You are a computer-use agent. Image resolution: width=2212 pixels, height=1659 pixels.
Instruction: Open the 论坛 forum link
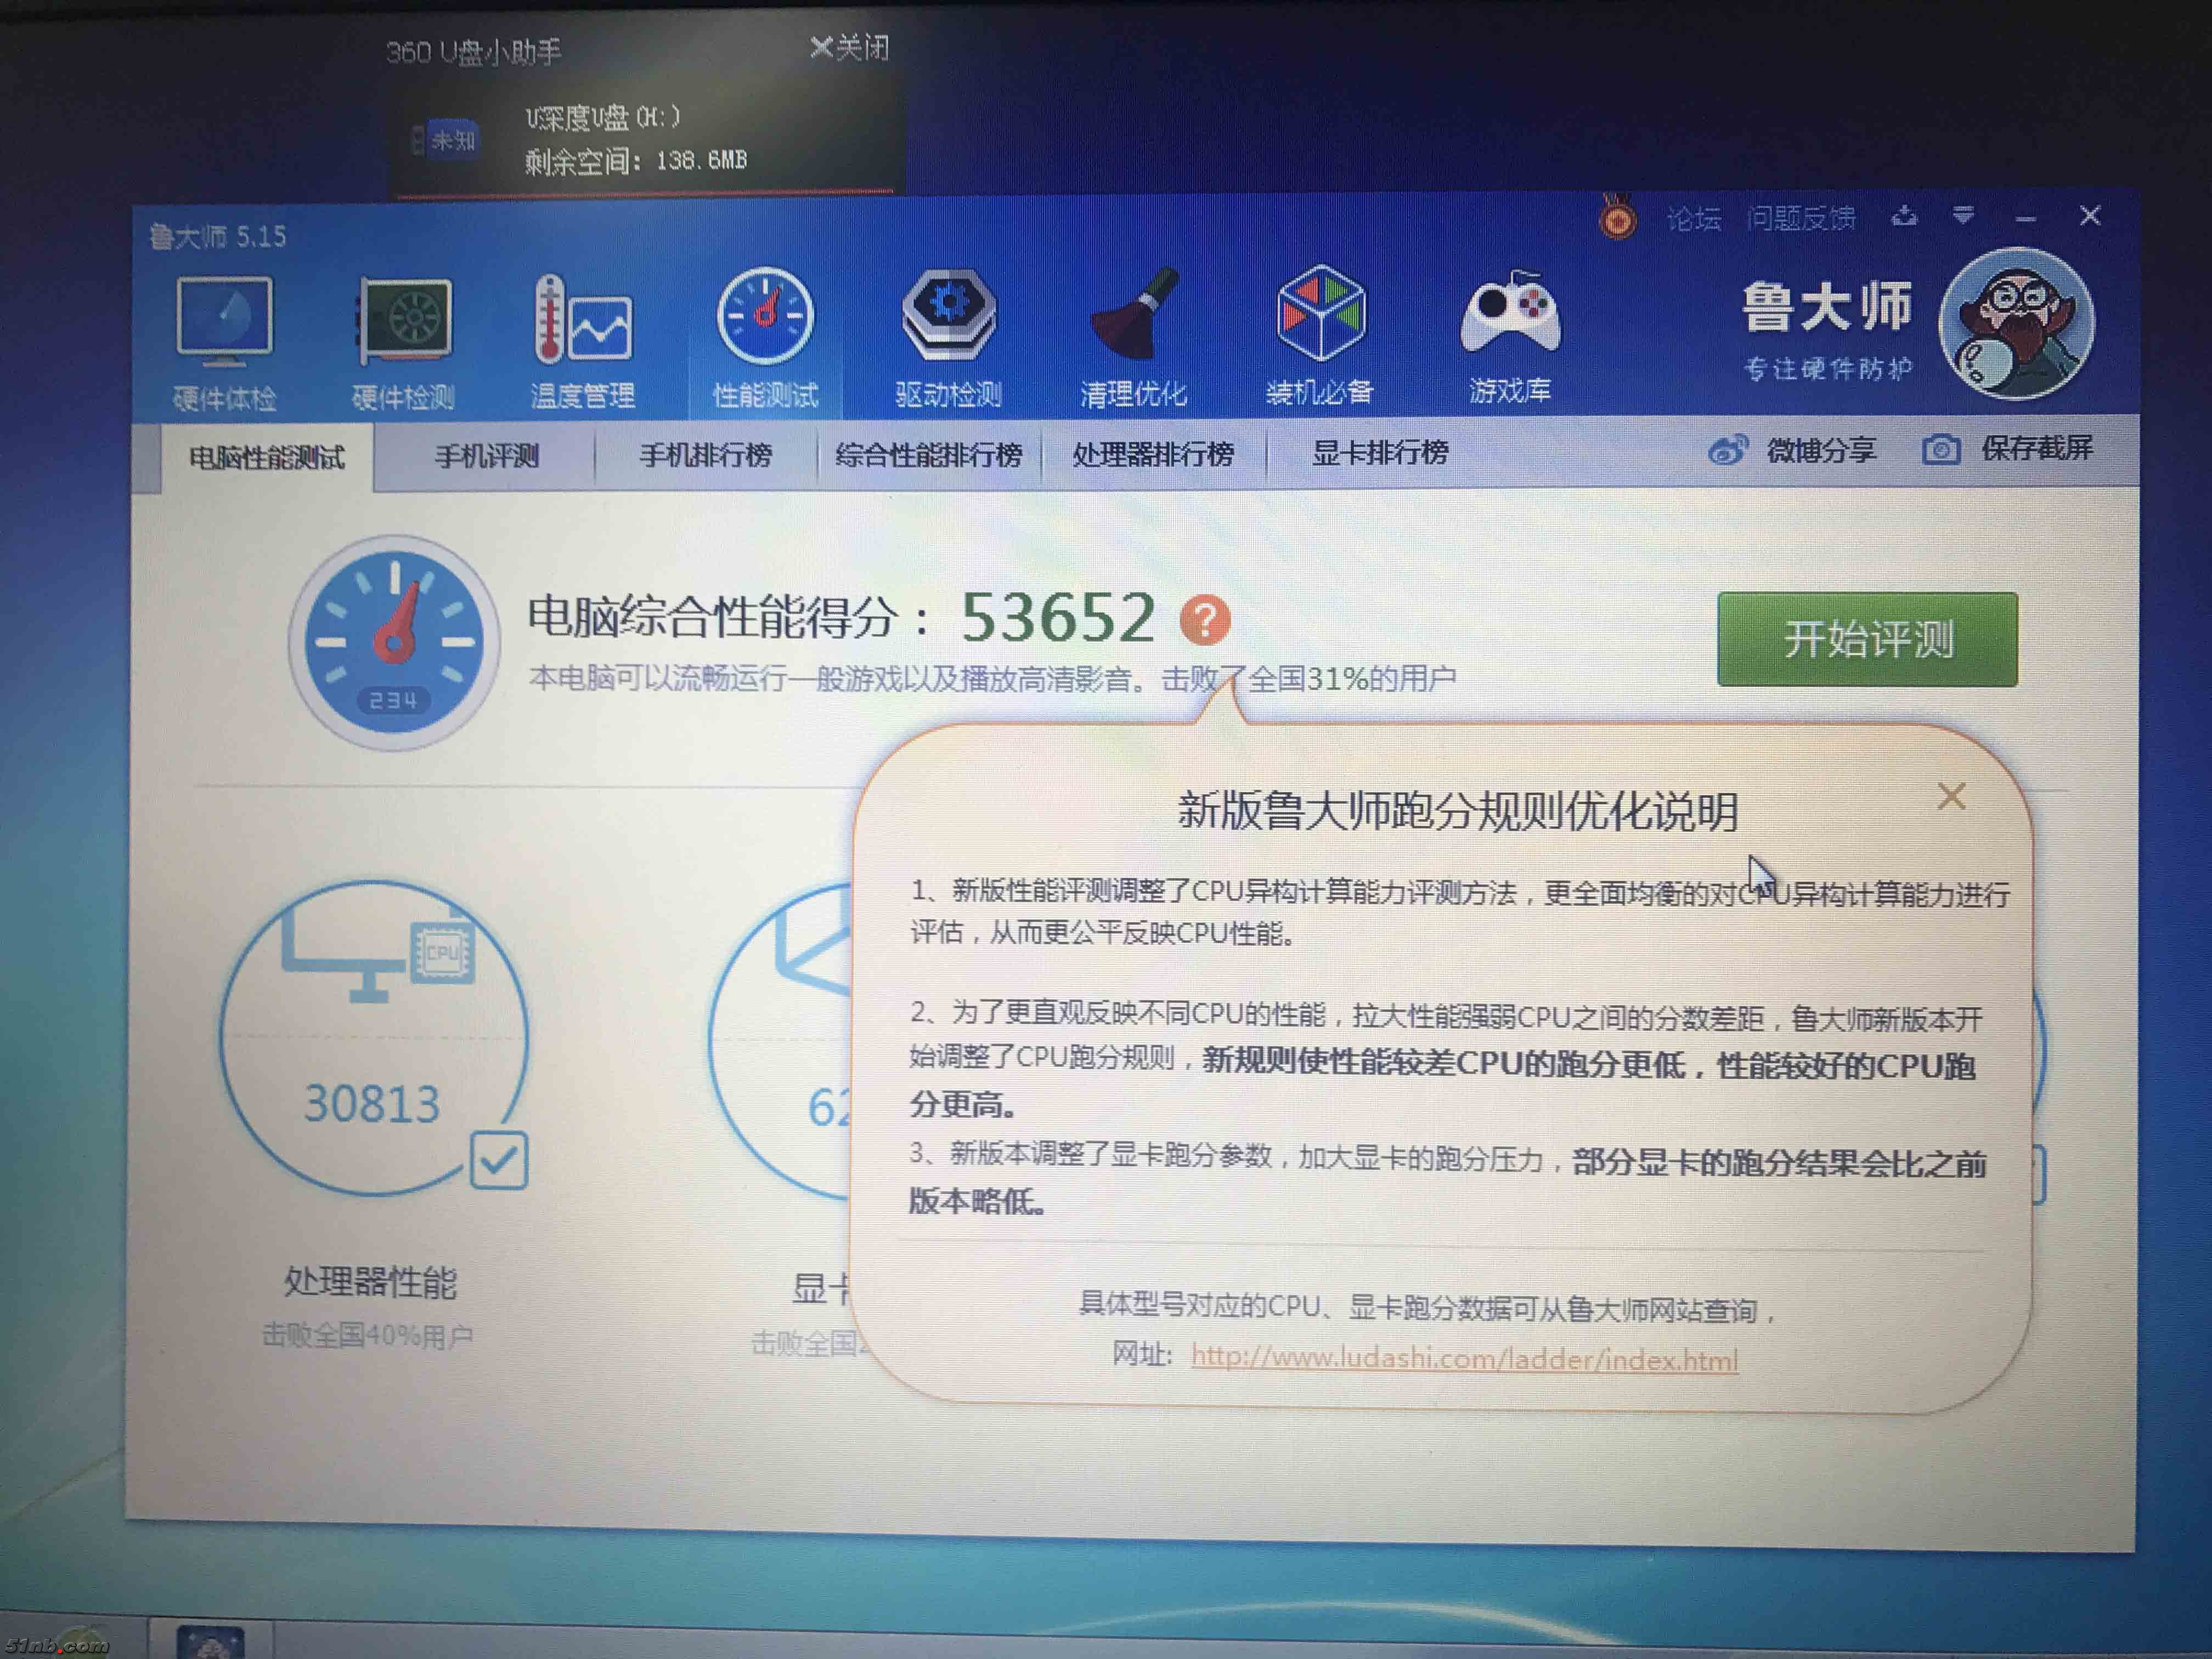point(1694,218)
